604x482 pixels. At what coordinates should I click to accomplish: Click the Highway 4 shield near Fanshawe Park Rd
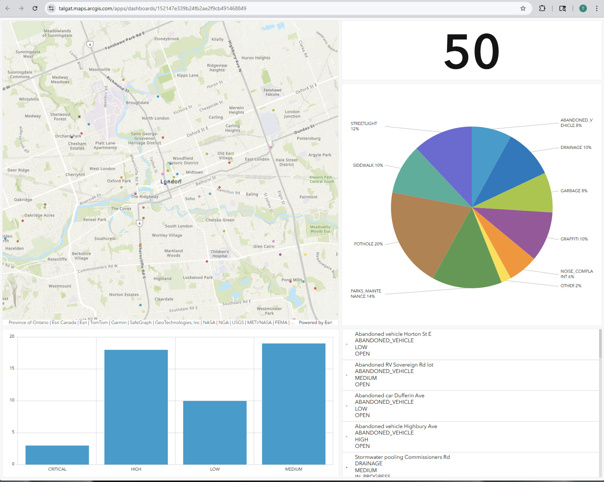[90, 44]
